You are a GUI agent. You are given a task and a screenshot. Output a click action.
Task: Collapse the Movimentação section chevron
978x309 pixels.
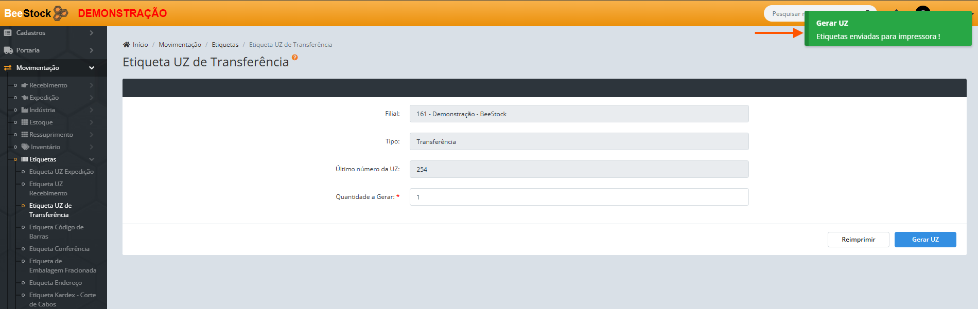point(92,68)
